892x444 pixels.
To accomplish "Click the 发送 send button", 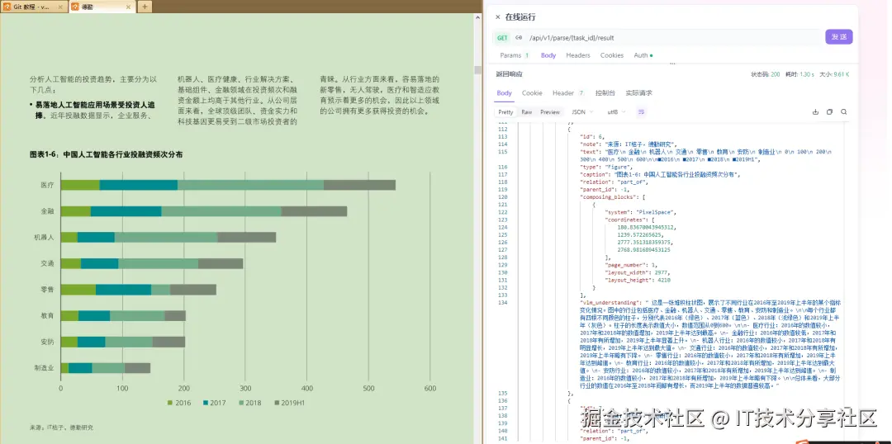I will [838, 37].
